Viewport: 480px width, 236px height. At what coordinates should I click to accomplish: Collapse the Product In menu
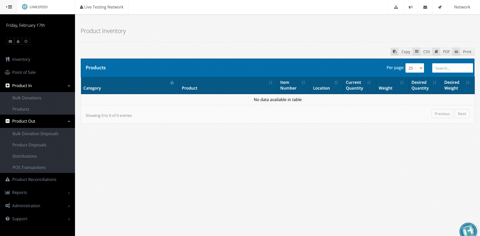37,86
